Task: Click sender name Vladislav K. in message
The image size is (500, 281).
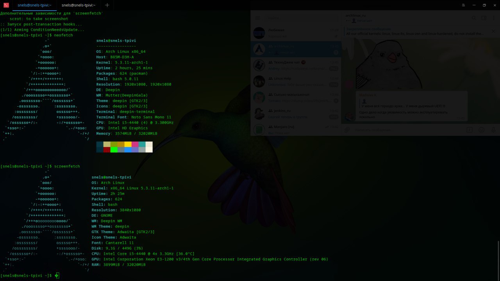Action: 369,95
